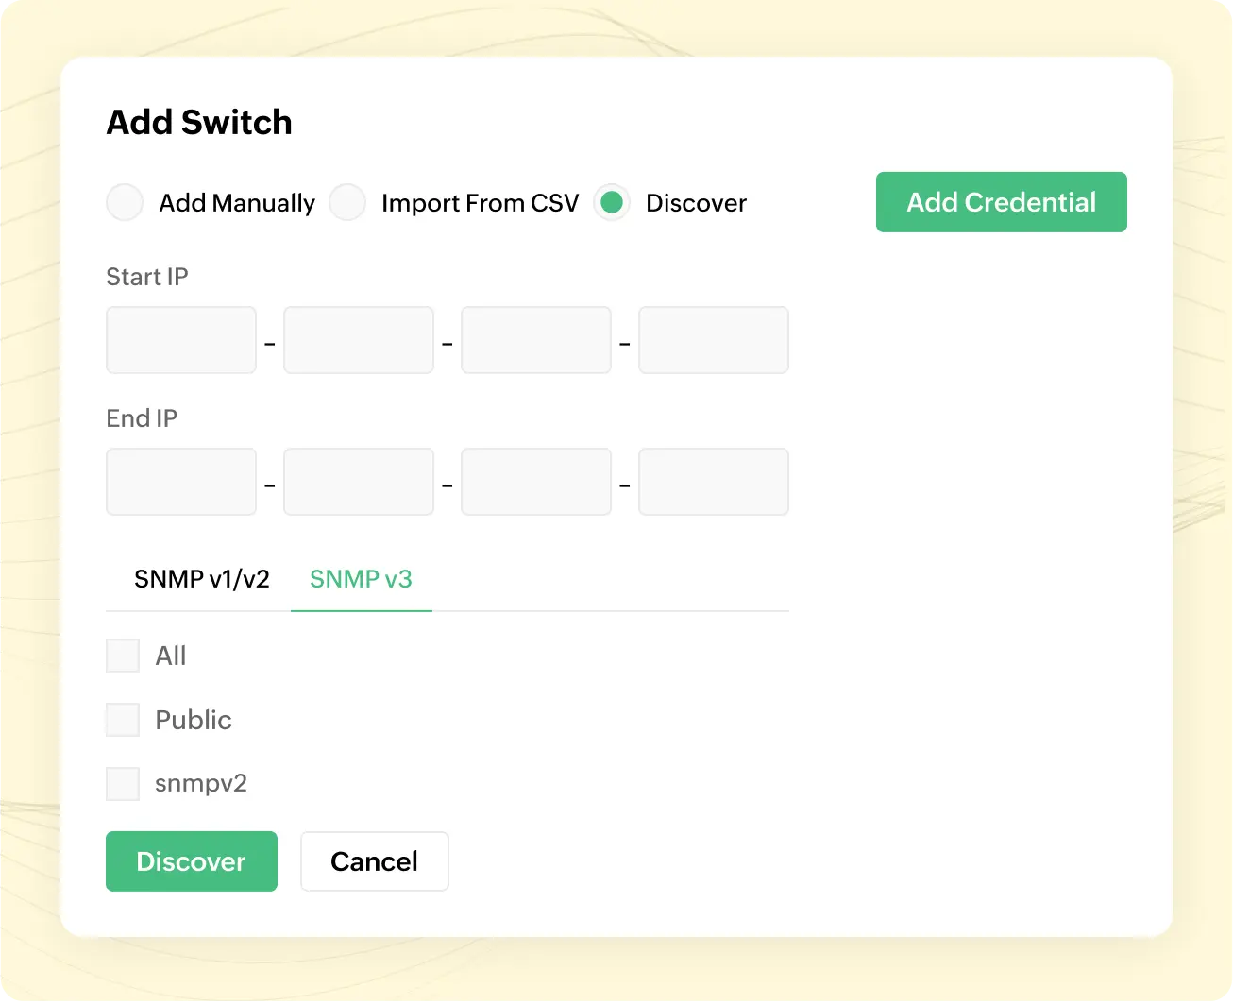Enable the snmpv2 credential checkbox
This screenshot has height=1005, width=1233.
(122, 783)
